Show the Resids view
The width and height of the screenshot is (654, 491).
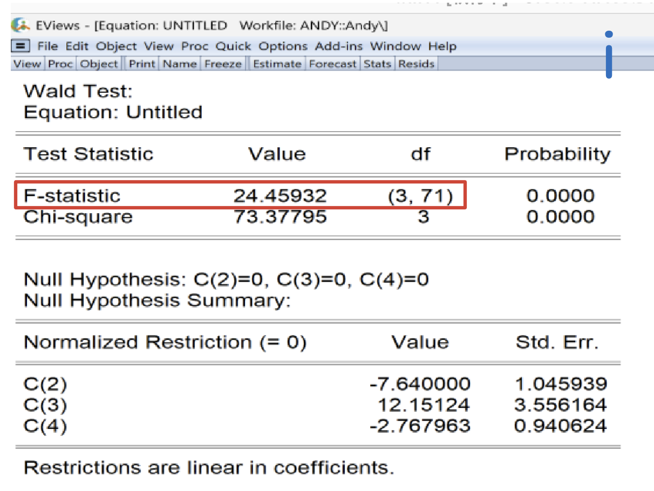coord(417,64)
